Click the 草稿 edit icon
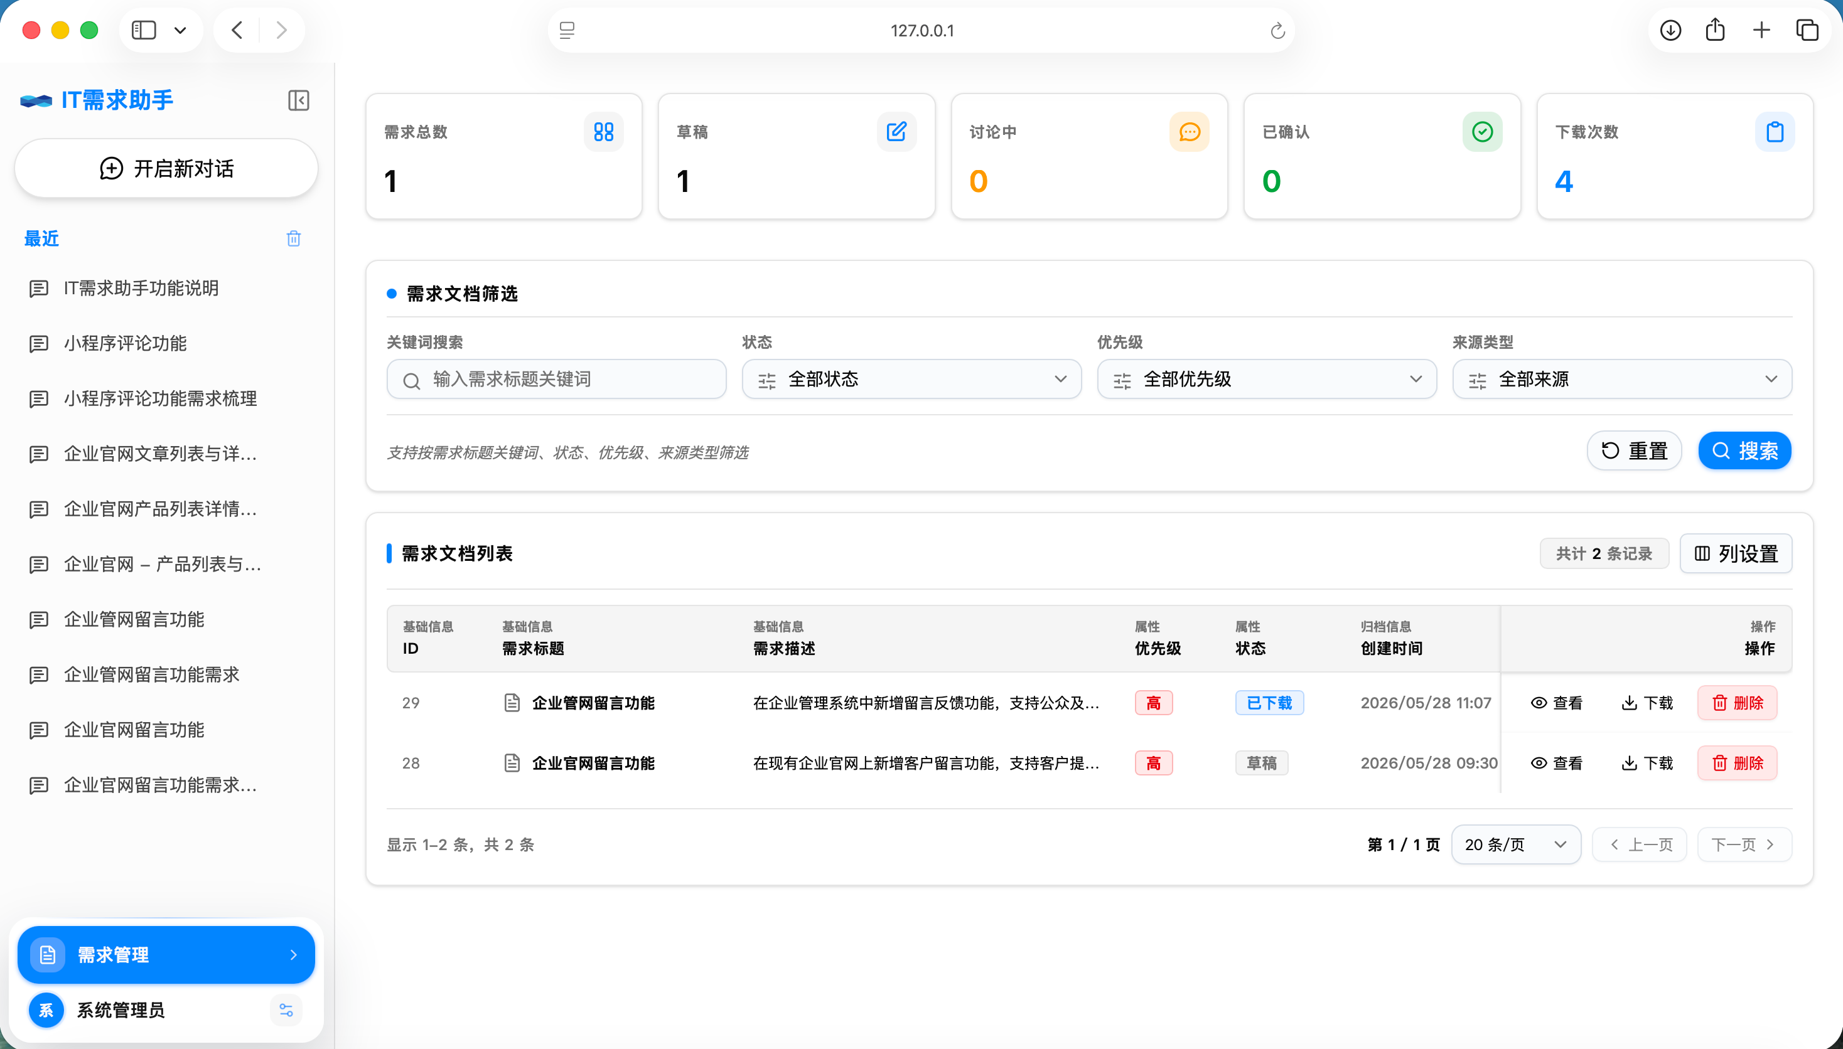The width and height of the screenshot is (1843, 1049). (896, 132)
